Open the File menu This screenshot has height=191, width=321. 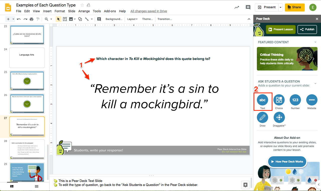19,11
